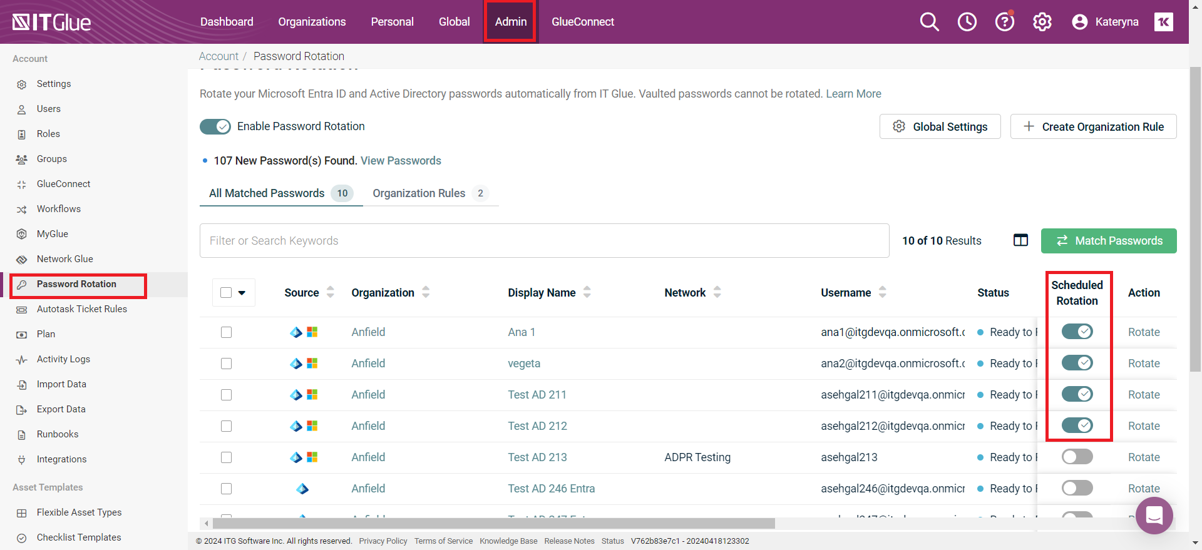
Task: Open the Release Notes footer link
Action: pos(569,541)
